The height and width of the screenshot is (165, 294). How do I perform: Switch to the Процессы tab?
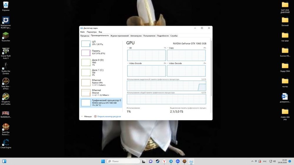click(x=85, y=36)
